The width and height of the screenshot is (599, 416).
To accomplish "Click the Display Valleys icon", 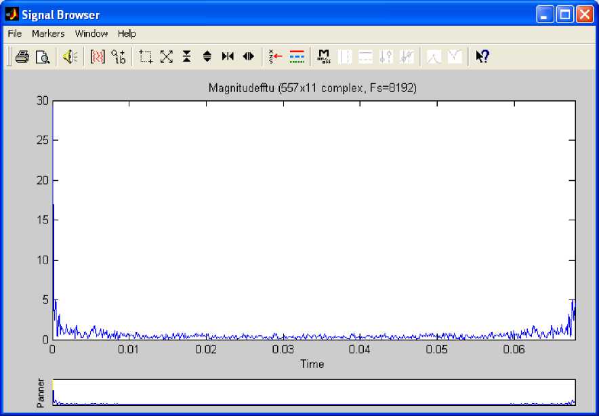I will pos(455,57).
